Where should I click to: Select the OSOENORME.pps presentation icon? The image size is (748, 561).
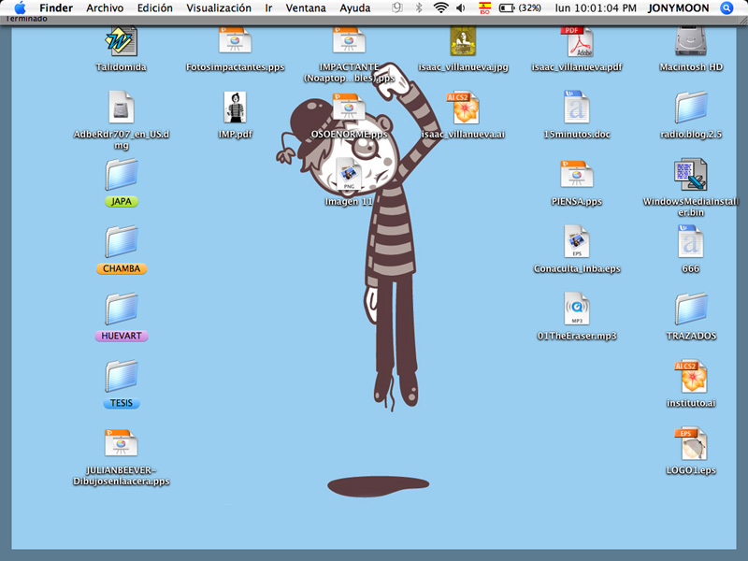349,107
